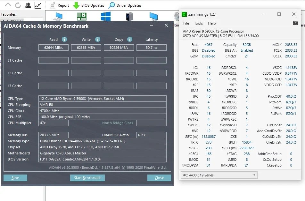
Task: Click the tRFC value '270'
Action: [x=209, y=142]
